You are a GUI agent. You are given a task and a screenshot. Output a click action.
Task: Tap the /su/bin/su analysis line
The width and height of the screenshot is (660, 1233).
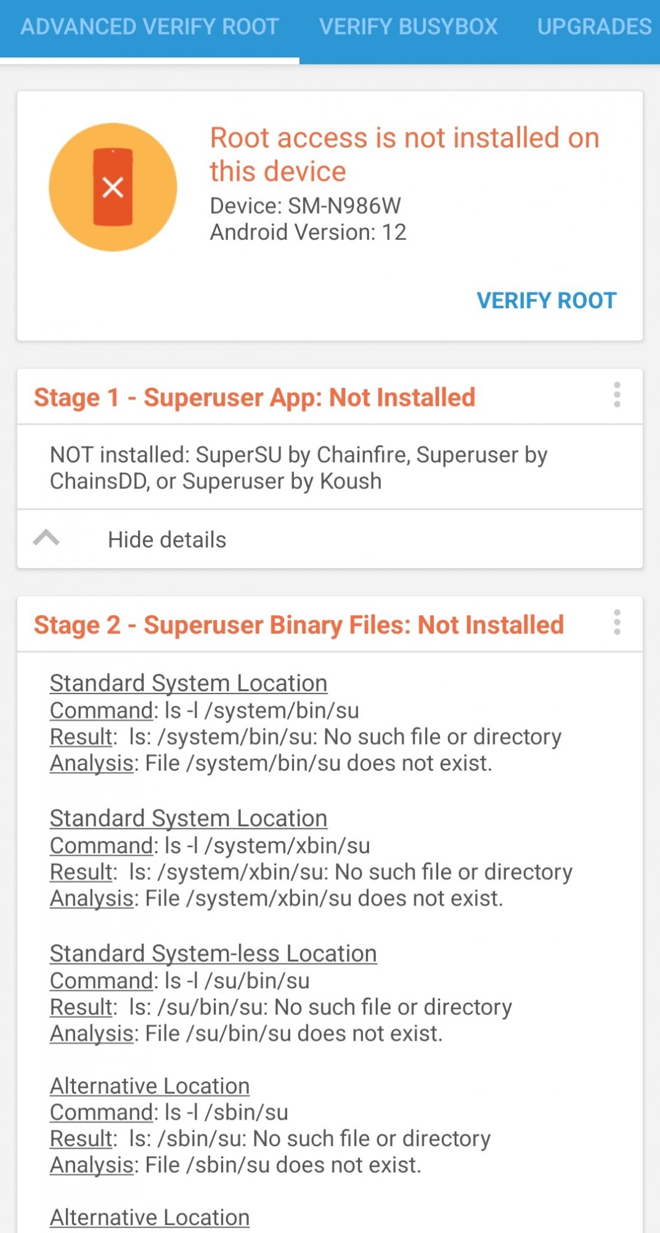(x=246, y=1033)
